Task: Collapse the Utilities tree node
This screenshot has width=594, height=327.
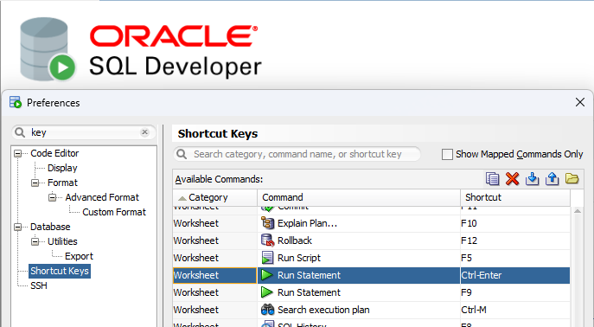Action: [x=35, y=241]
